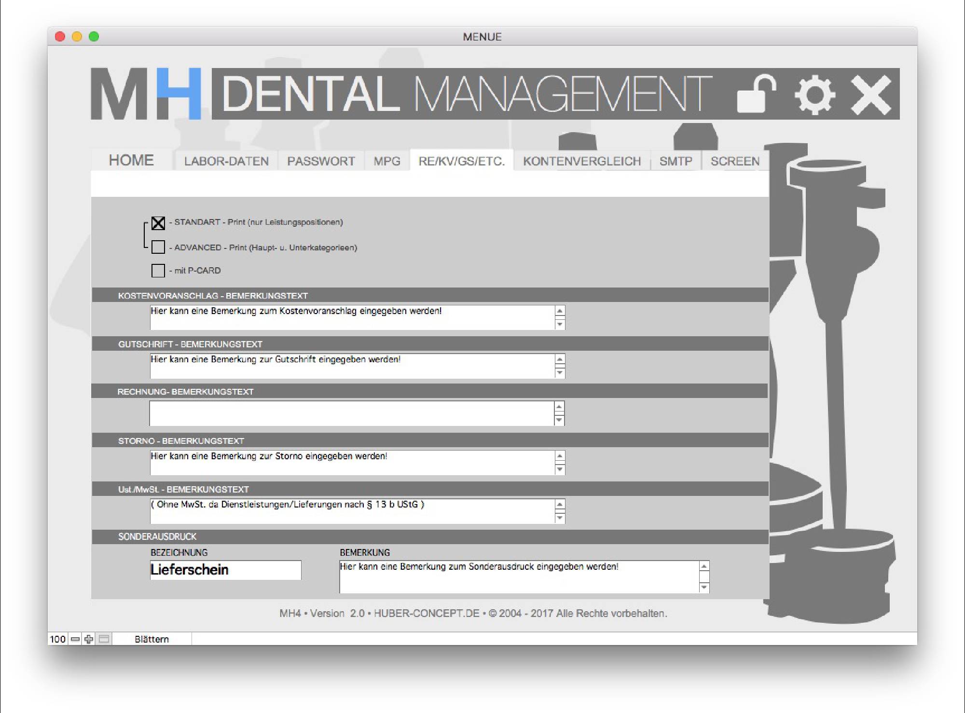This screenshot has height=713, width=965.
Task: Click the empty Rechnung Bemerkungstext field
Action: (351, 413)
